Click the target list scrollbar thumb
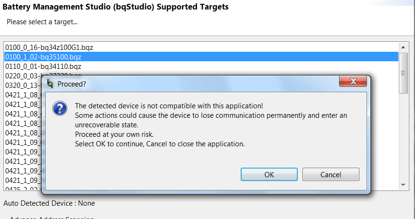The width and height of the screenshot is (415, 219). (x=403, y=73)
